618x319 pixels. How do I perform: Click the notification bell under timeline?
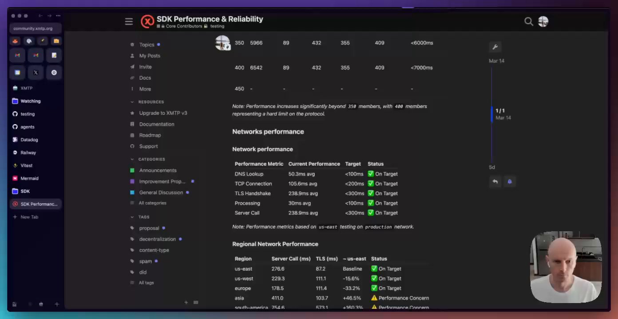pos(510,181)
